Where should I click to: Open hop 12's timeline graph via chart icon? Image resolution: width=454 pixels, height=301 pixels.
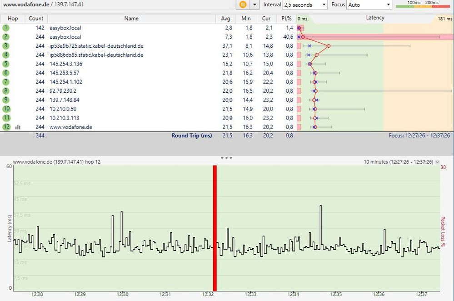point(17,127)
